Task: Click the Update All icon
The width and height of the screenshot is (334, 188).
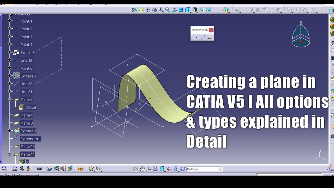Action: (135, 169)
